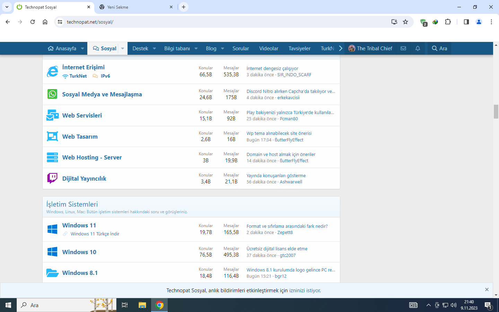Open File Explorer from the taskbar
Viewport: 499px width, 312px height.
pos(142,305)
